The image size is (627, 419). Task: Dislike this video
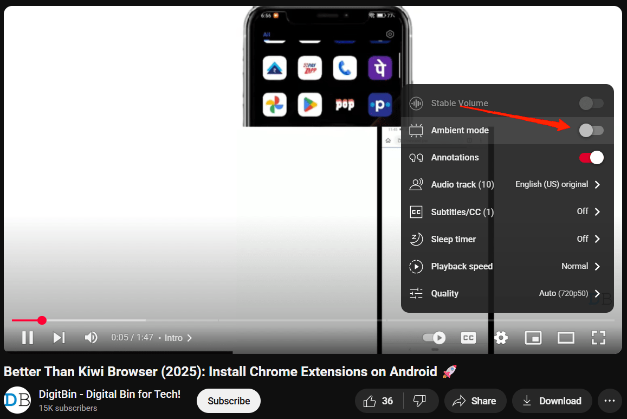tap(419, 401)
